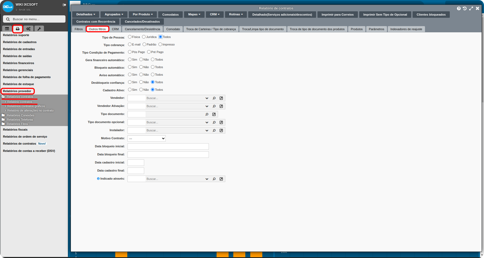Select Todos for Aviso automático

click(153, 75)
